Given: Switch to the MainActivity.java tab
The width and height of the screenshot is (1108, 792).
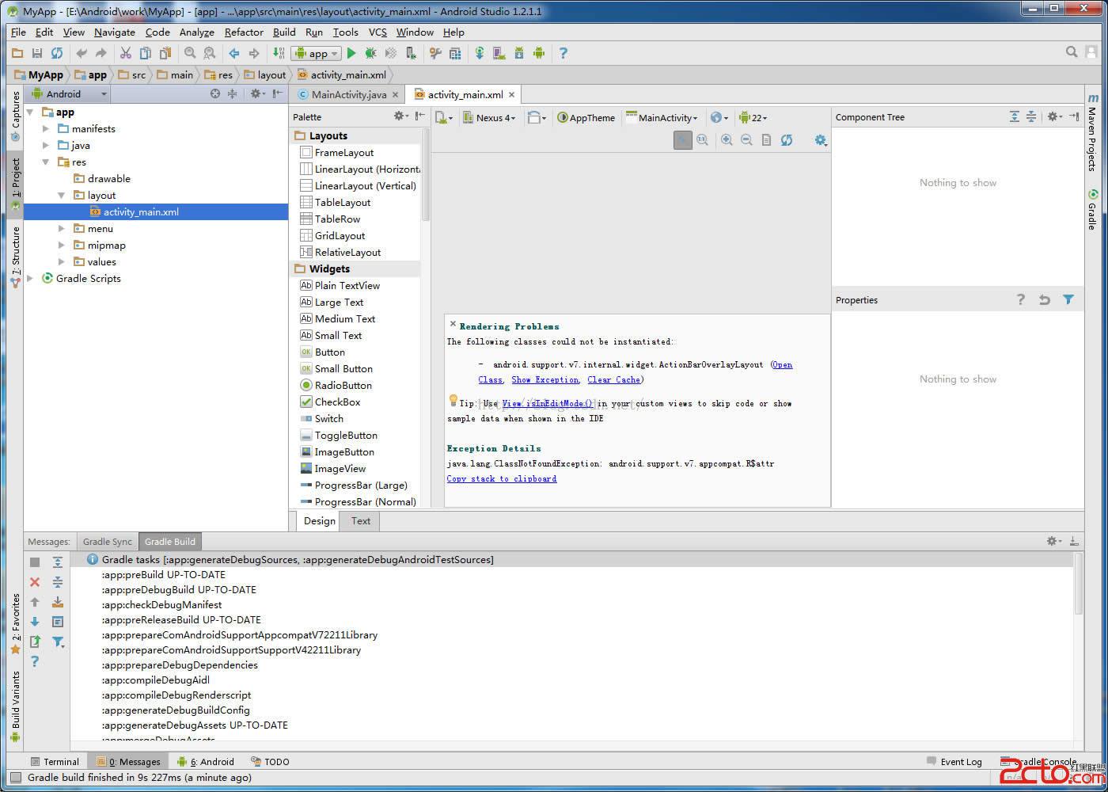Looking at the screenshot, I should 348,94.
